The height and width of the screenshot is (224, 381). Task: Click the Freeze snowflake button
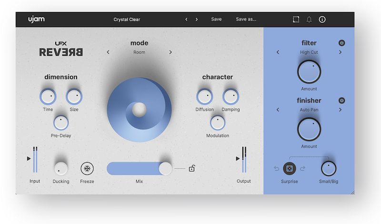click(x=87, y=168)
